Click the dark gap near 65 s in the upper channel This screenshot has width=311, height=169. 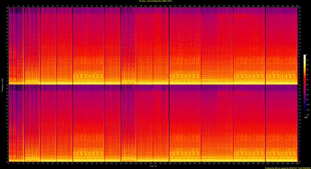(73, 43)
